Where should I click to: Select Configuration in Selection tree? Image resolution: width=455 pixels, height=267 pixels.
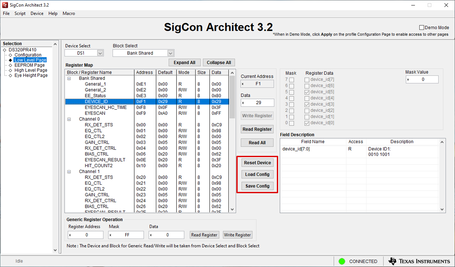[x=28, y=55]
